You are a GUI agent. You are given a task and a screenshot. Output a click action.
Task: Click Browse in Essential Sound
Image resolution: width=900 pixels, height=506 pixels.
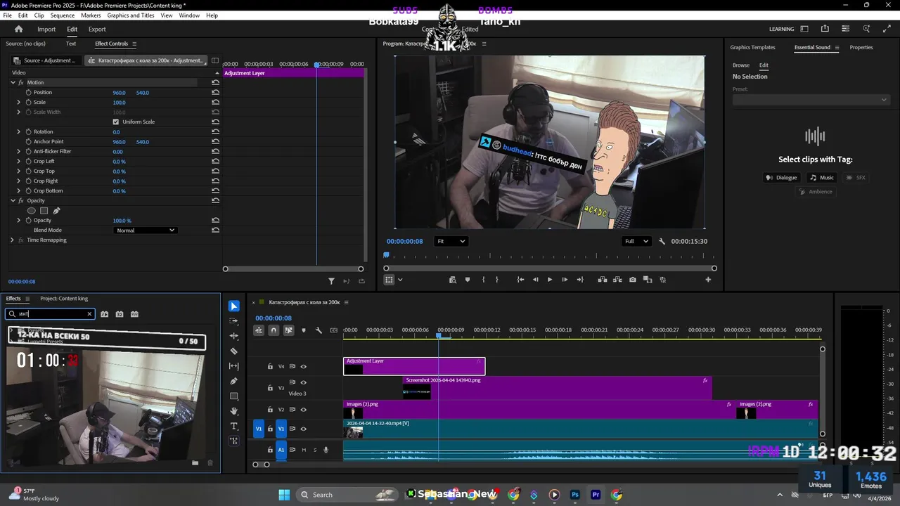741,65
